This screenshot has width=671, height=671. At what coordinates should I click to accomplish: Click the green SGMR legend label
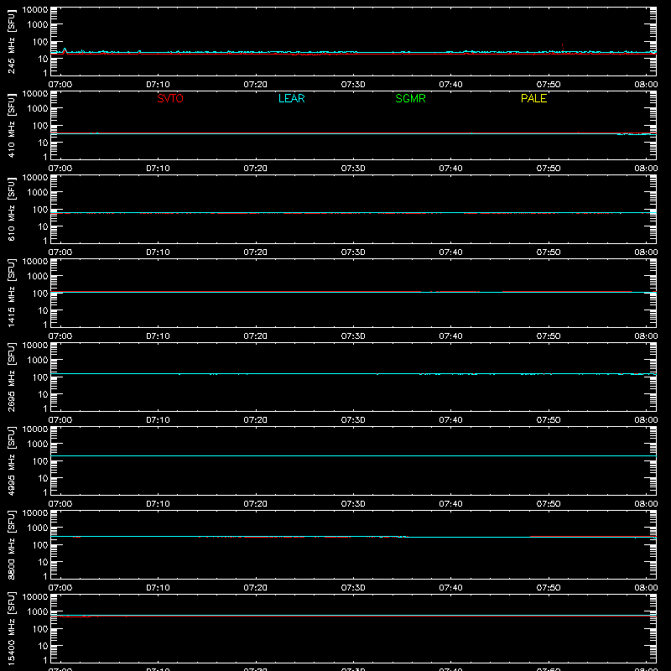(410, 98)
